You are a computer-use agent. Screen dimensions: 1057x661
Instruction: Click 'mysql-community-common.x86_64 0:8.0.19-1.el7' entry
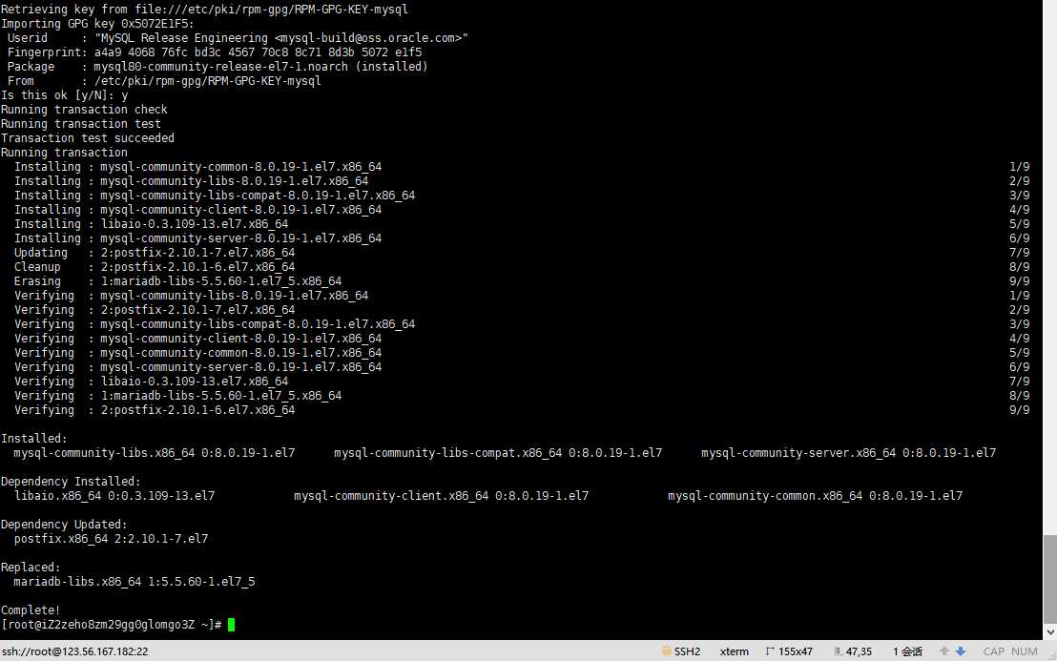tap(815, 496)
